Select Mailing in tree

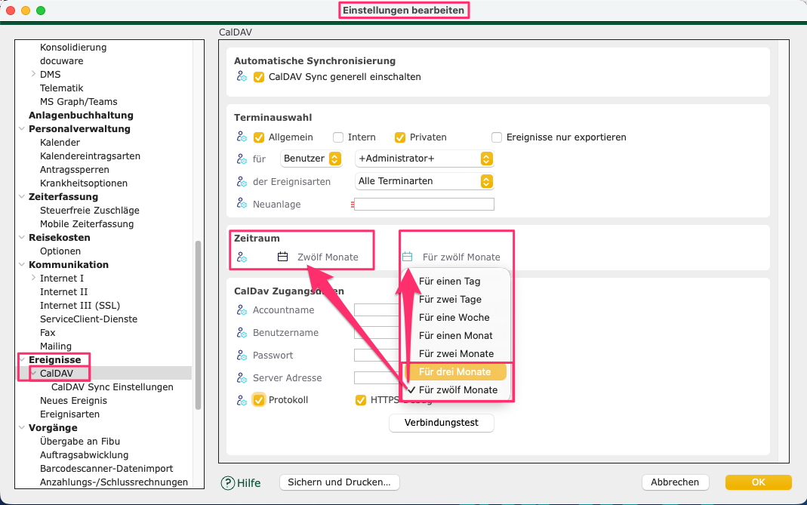tap(56, 346)
